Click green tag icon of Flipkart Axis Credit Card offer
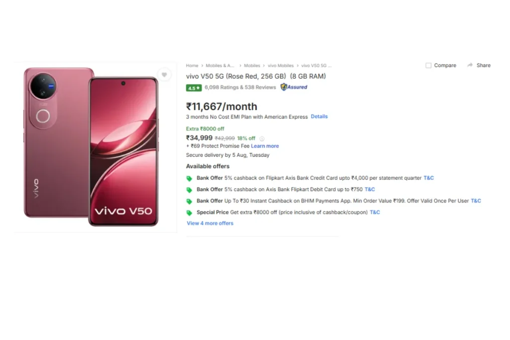 pyautogui.click(x=189, y=178)
